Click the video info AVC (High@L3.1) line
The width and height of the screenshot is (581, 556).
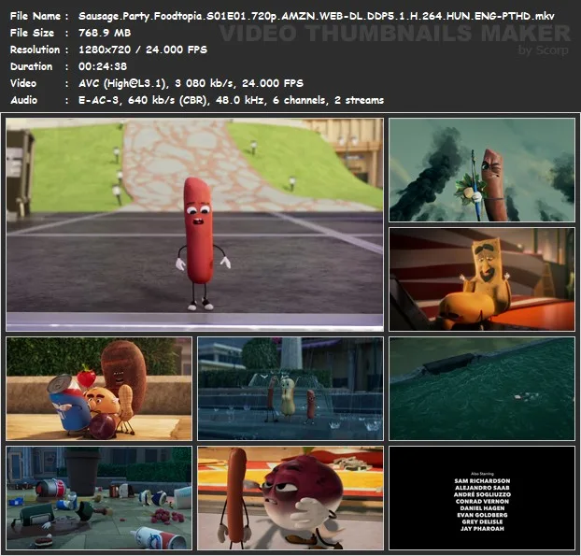(191, 83)
